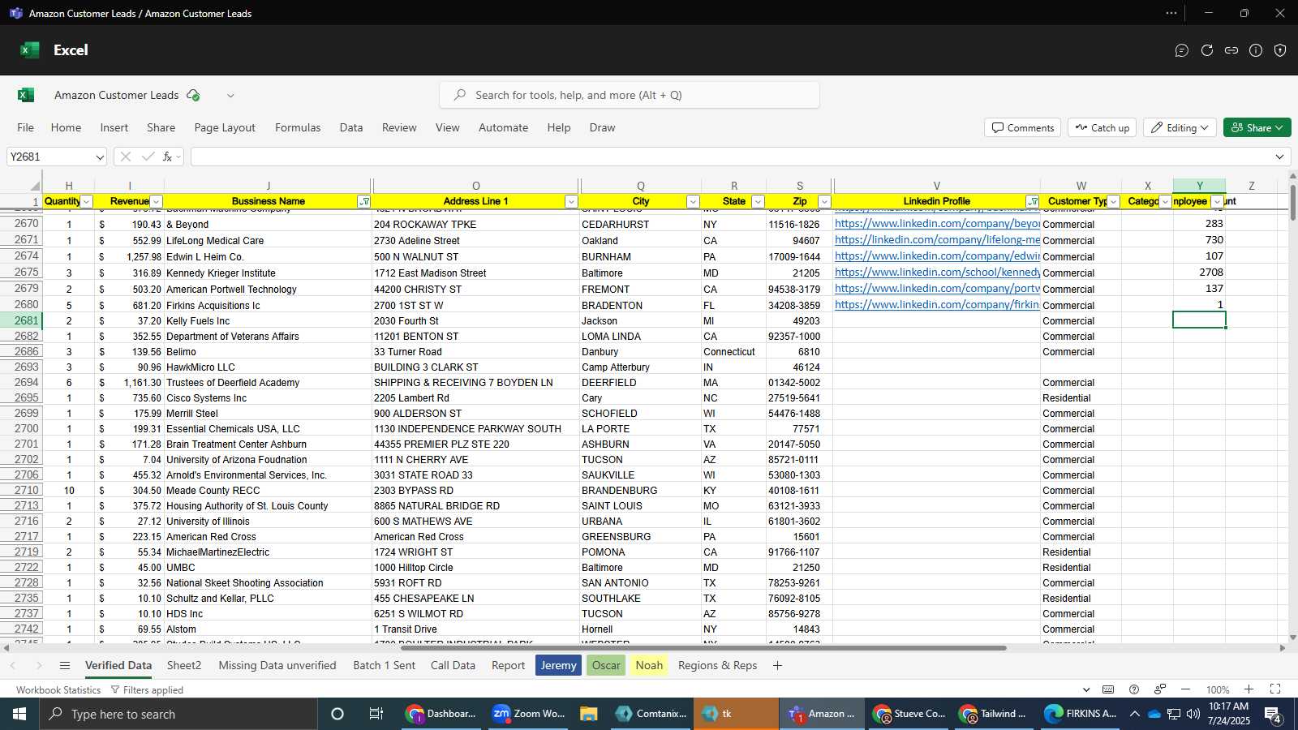This screenshot has height=730, width=1298.
Task: Click the shield security icon in header
Action: tap(1280, 50)
